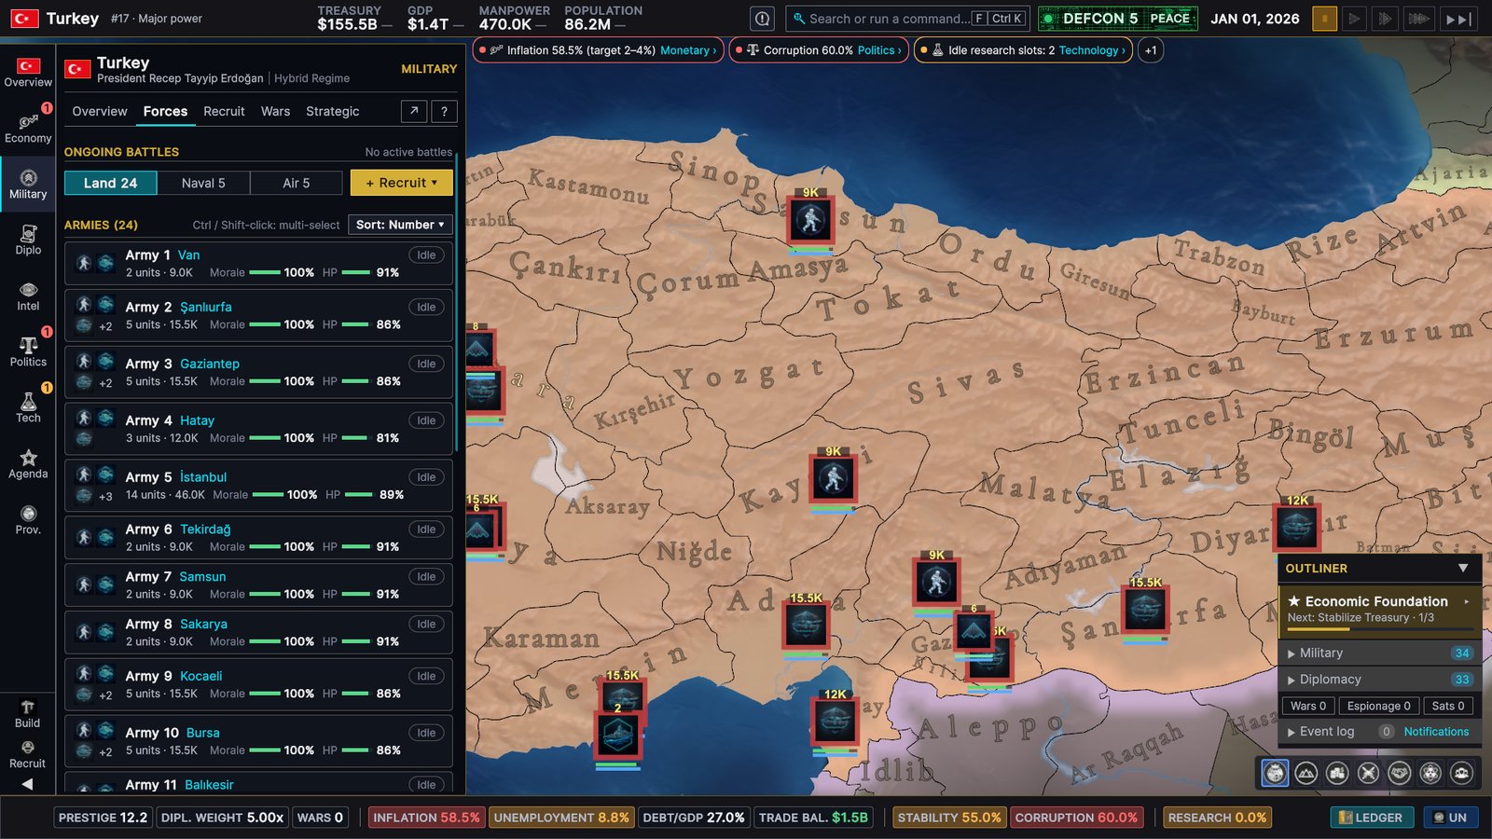The height and width of the screenshot is (839, 1492).
Task: Collapse the left sidebar arrow
Action: 27,784
